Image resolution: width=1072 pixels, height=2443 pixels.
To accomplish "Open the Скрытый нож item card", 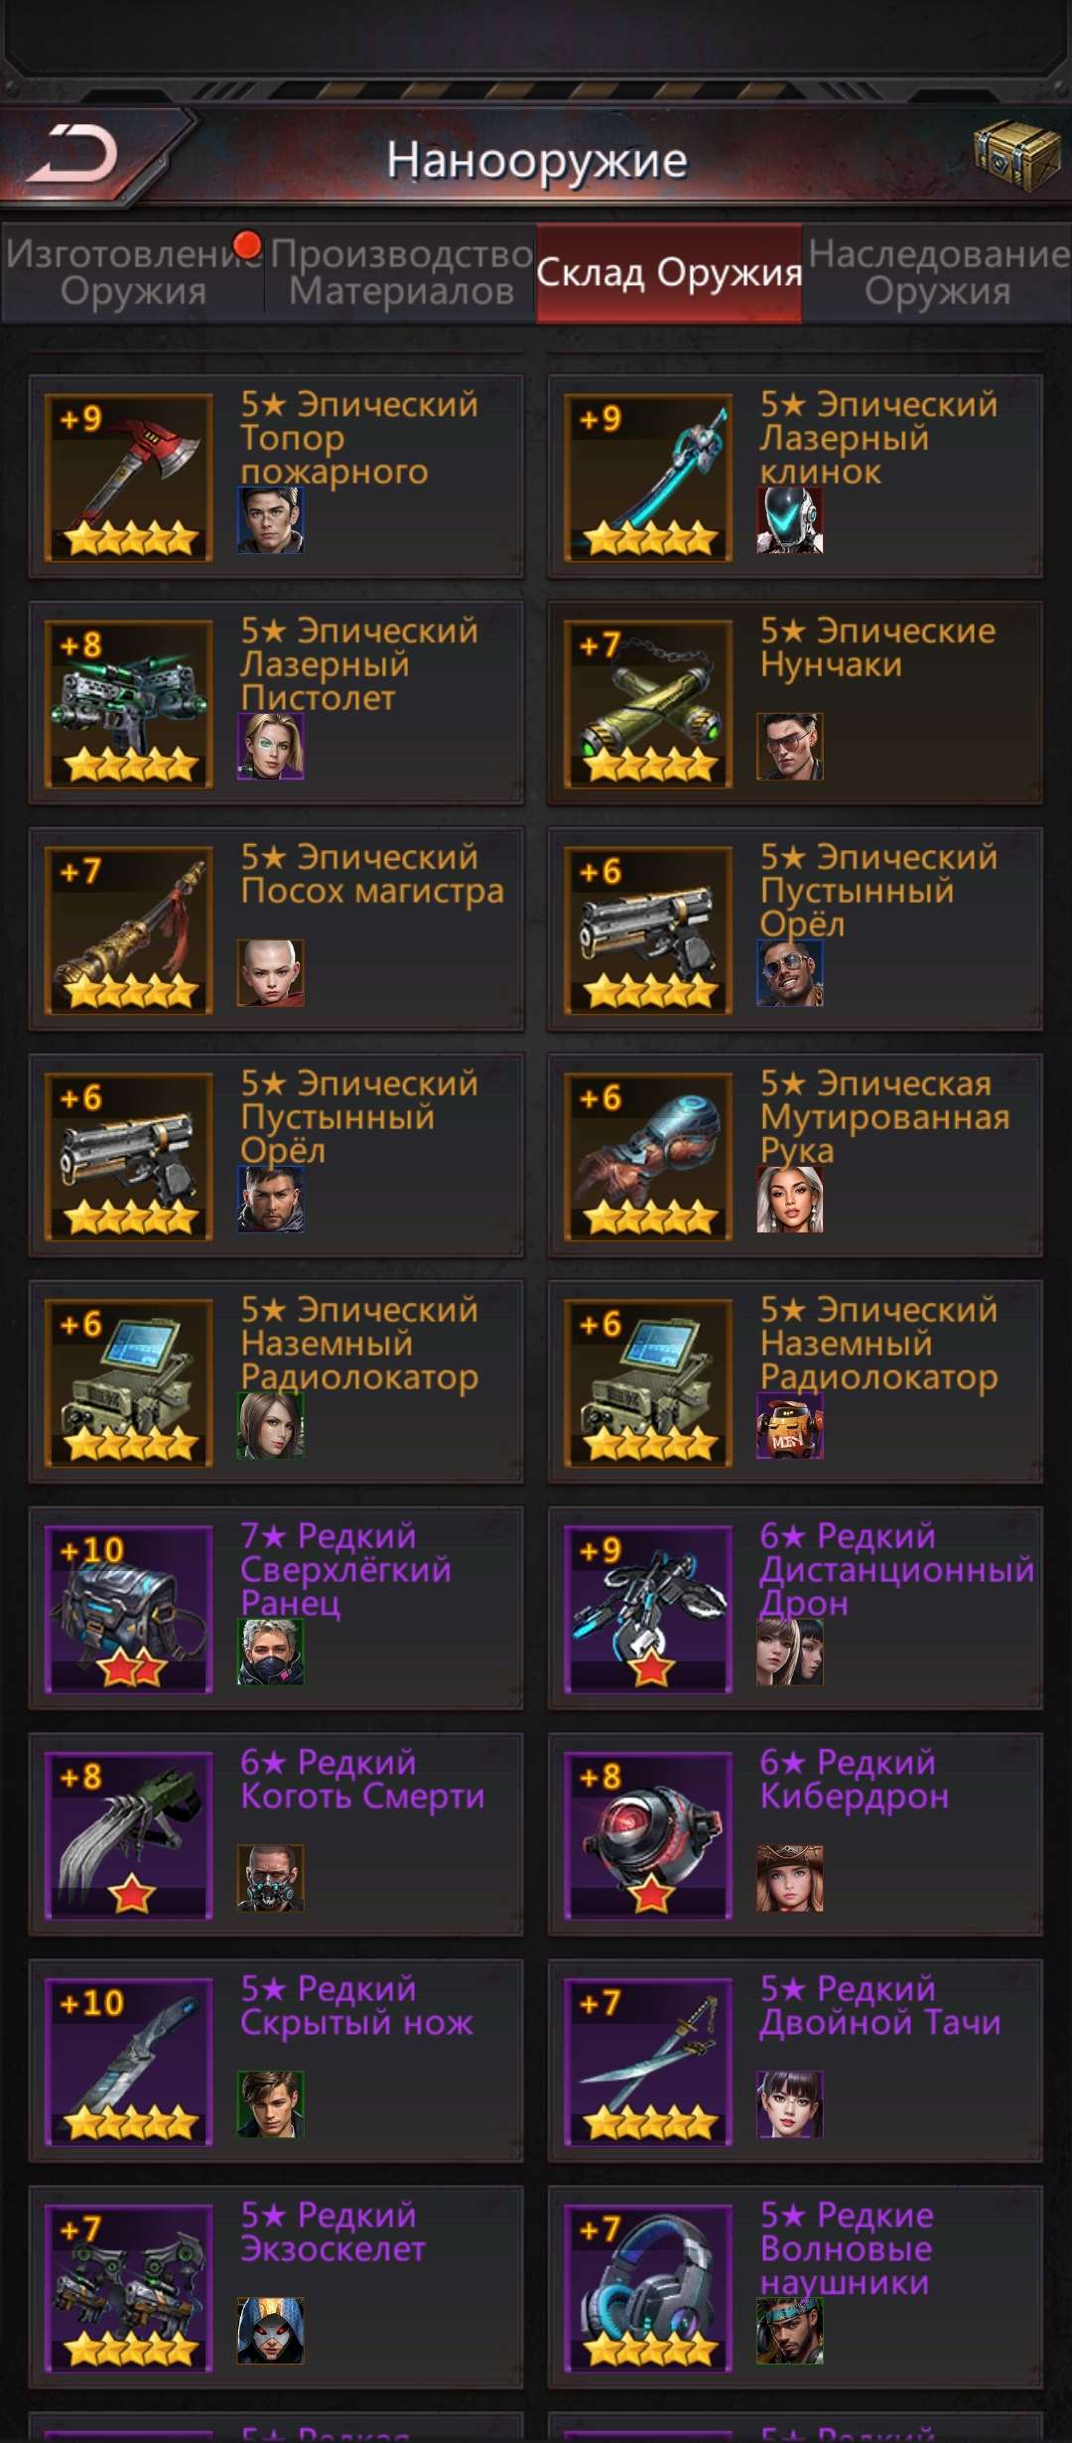I will pyautogui.click(x=276, y=2061).
